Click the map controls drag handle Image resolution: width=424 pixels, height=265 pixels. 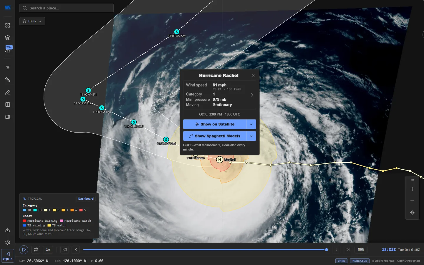pyautogui.click(x=412, y=180)
